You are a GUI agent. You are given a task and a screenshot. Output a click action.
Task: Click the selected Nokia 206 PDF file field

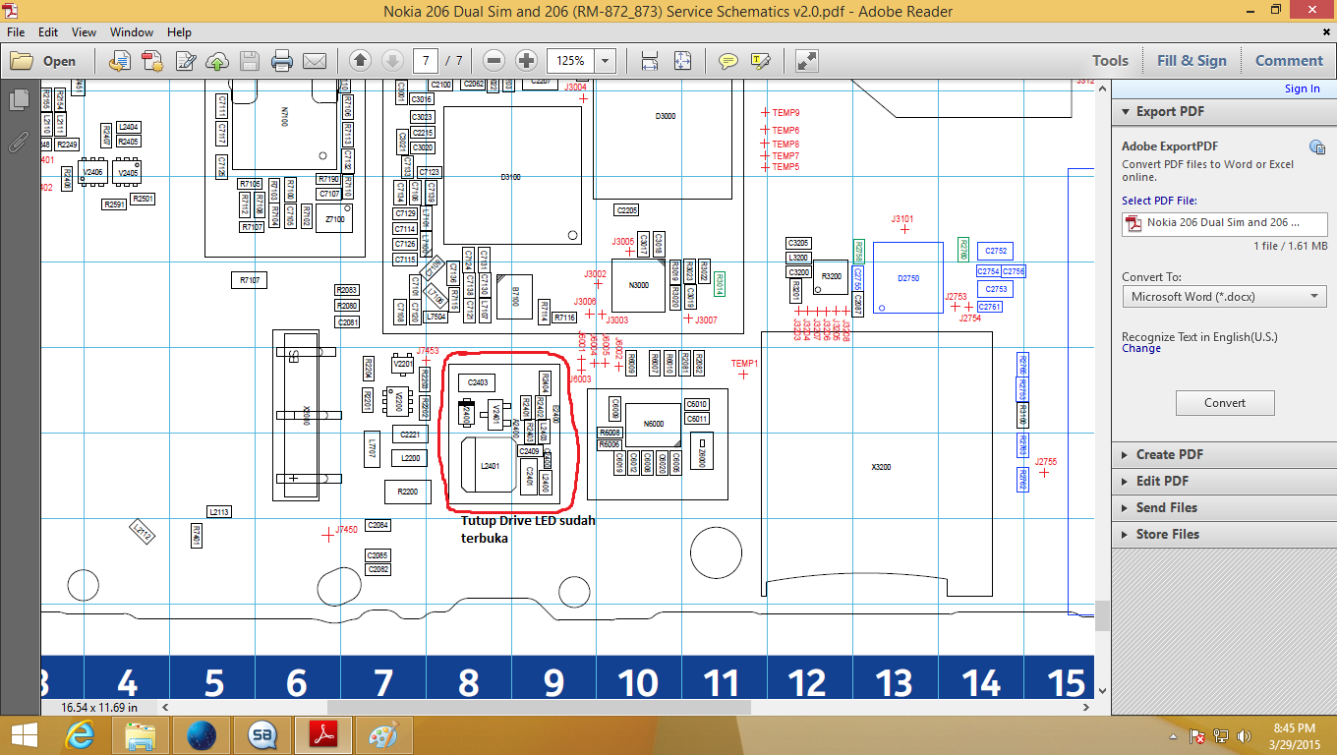1224,223
